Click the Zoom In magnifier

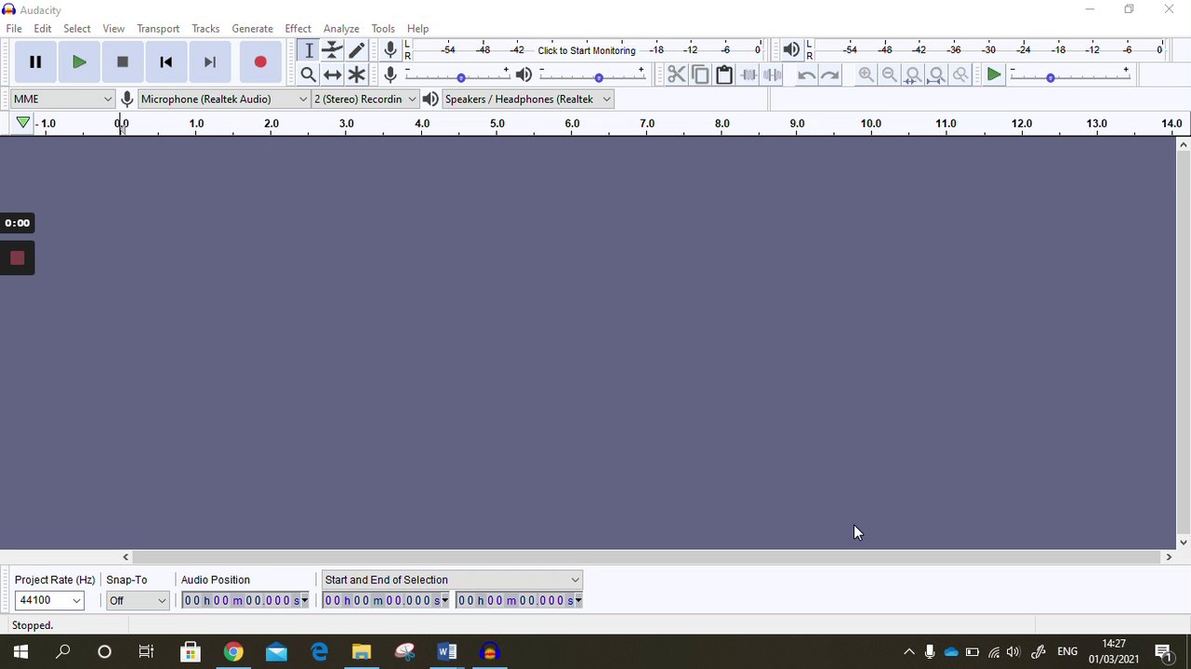[x=866, y=74]
